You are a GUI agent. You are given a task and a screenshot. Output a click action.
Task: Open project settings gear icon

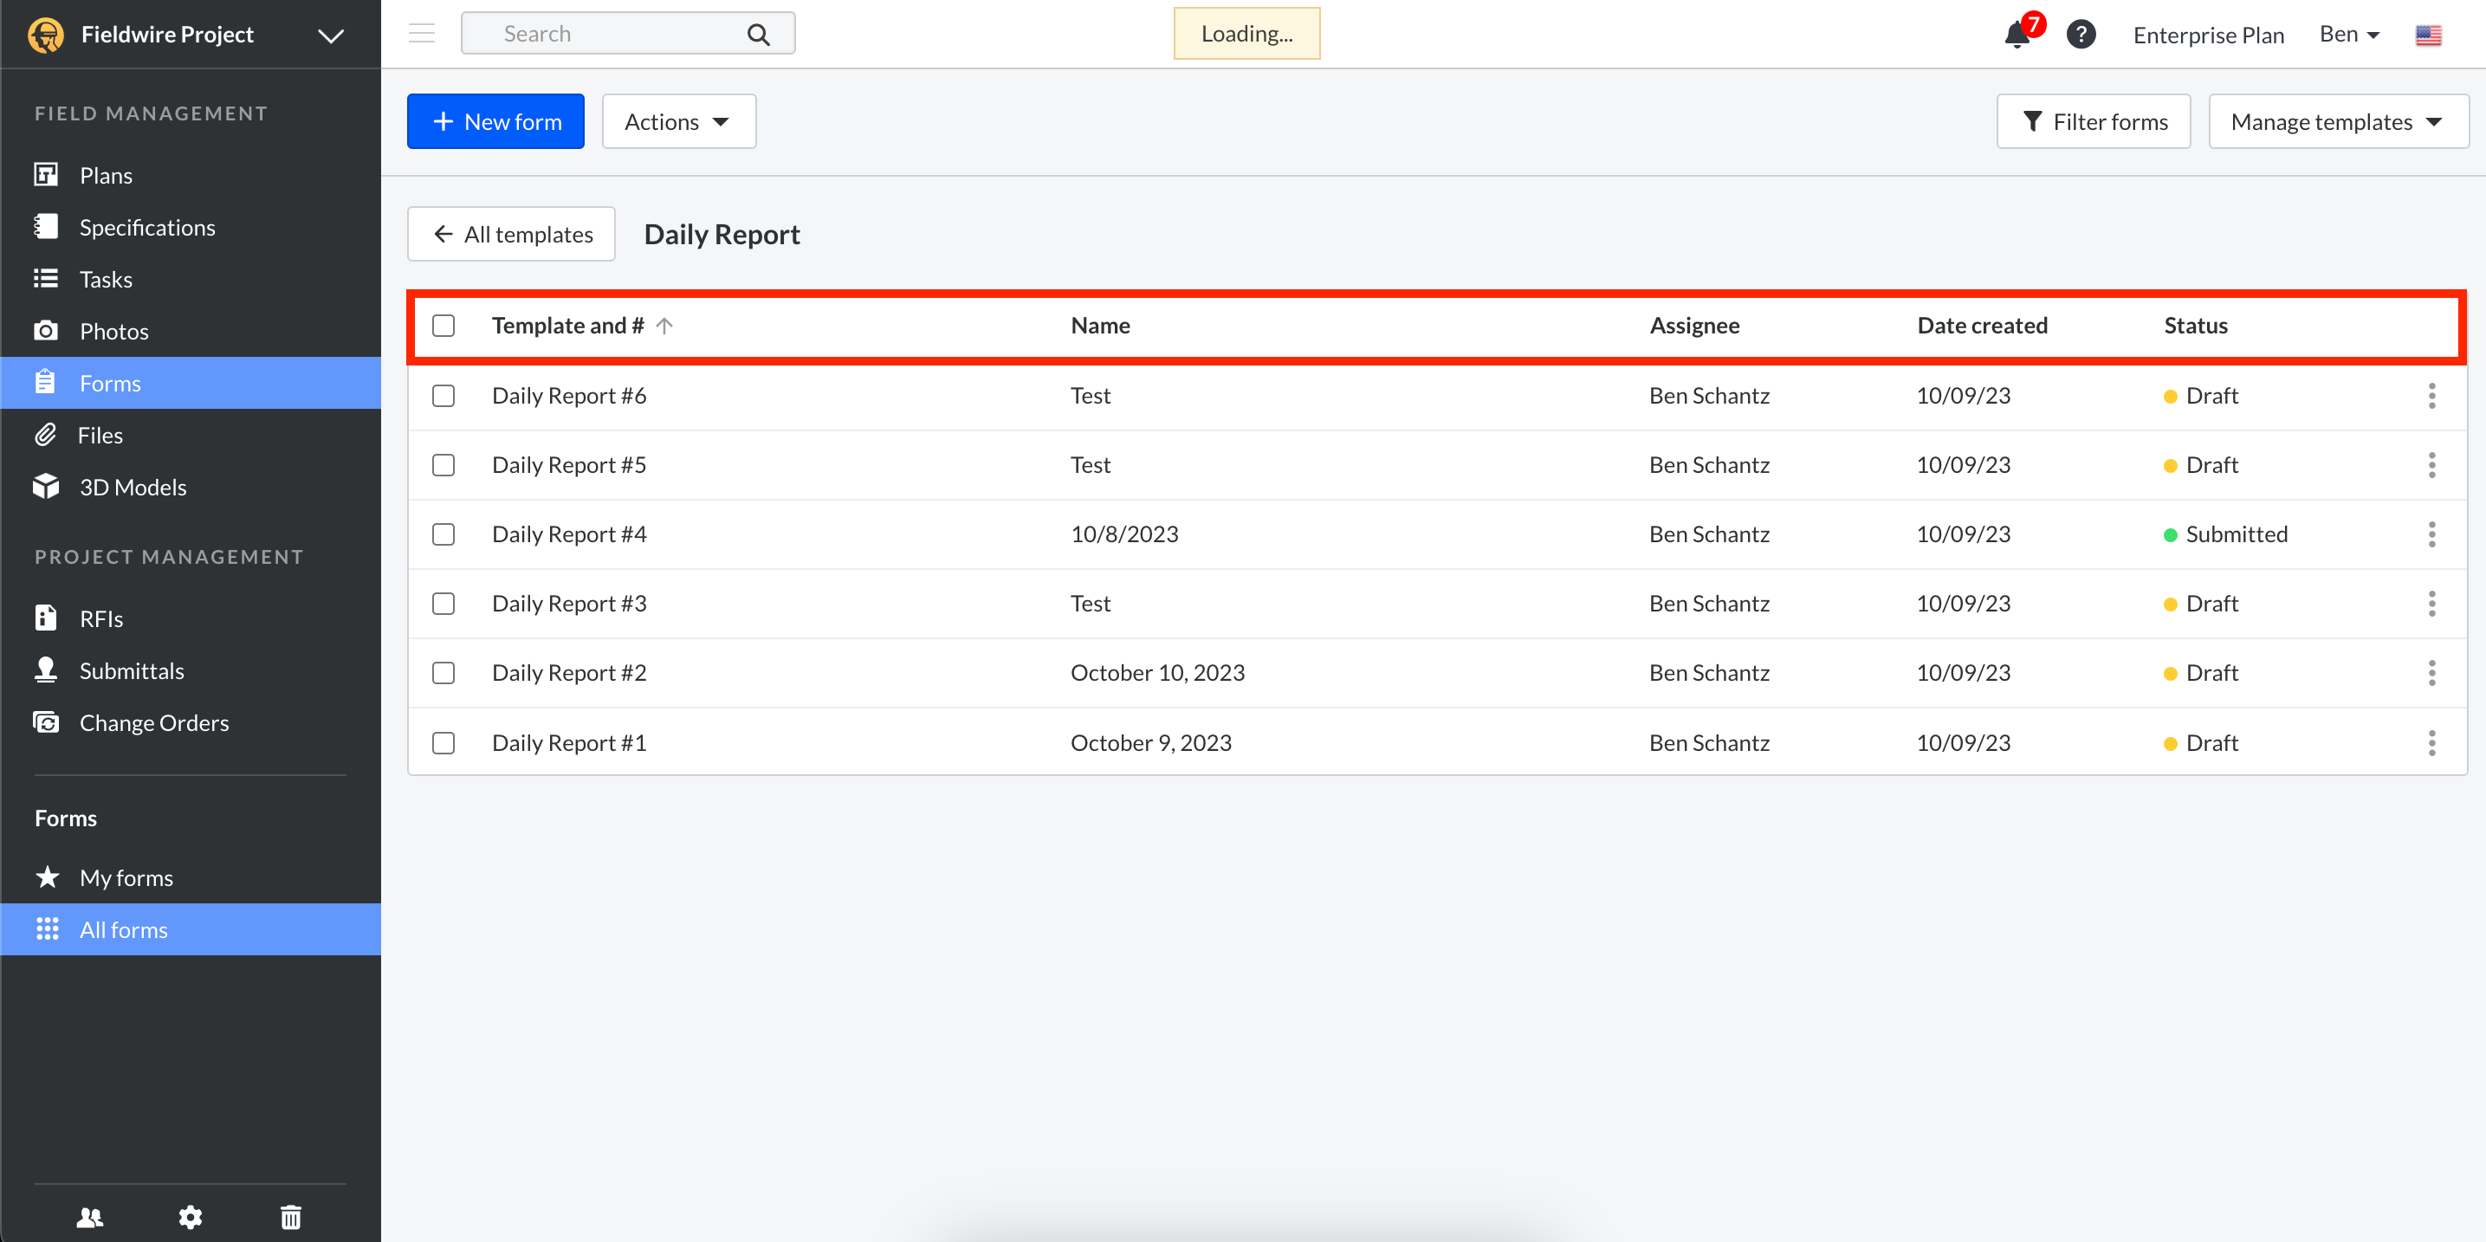tap(190, 1216)
